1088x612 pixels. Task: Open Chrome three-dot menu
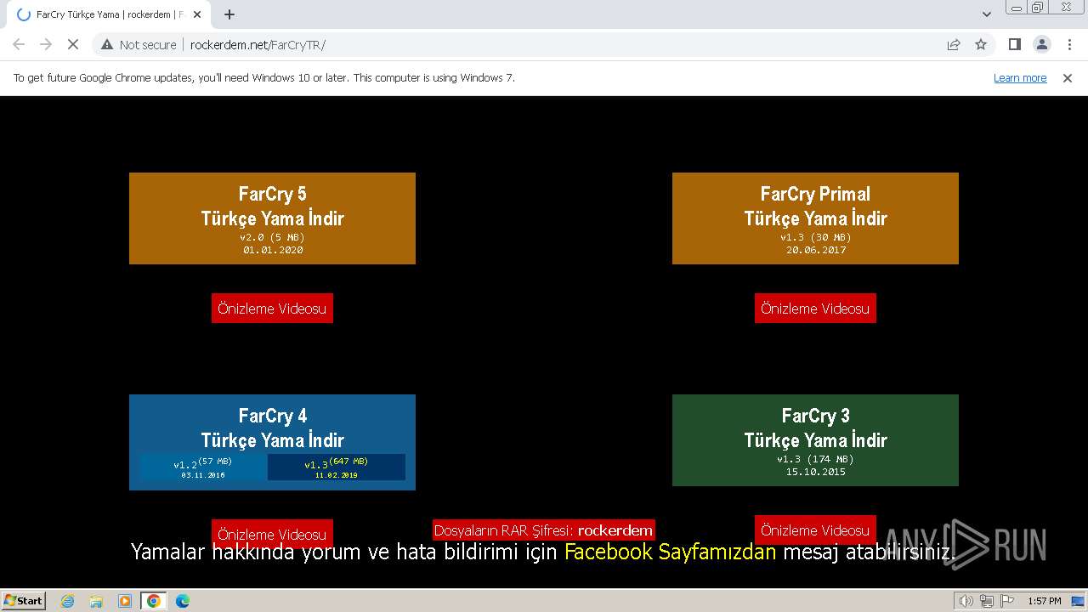(1069, 44)
